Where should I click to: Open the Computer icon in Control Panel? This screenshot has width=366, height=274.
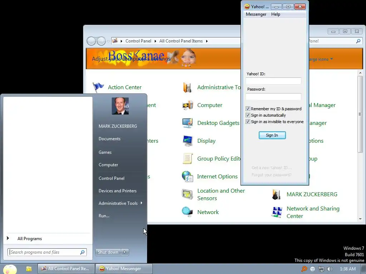(x=187, y=105)
